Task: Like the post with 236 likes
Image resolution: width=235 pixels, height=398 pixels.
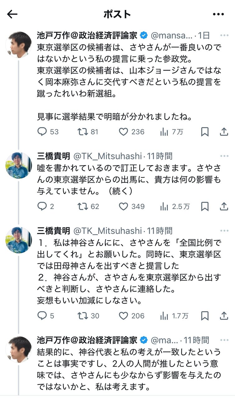Action: click(124, 132)
